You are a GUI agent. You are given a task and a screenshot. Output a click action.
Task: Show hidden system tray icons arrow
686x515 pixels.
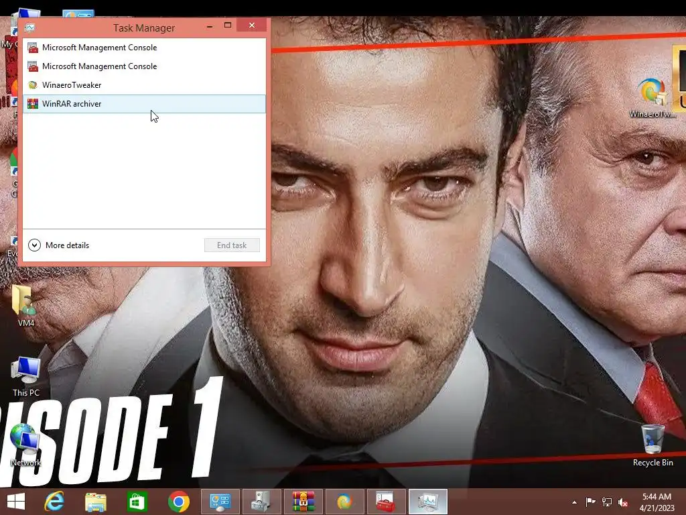574,502
